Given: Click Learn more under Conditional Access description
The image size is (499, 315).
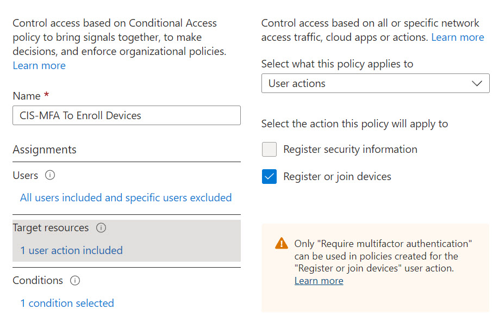Looking at the screenshot, I should click(39, 66).
